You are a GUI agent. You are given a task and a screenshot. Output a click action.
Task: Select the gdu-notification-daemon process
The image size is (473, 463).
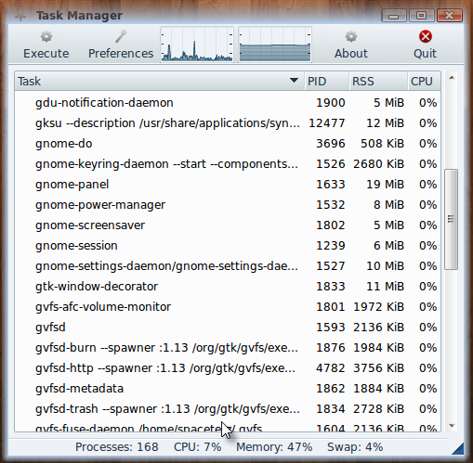point(228,103)
